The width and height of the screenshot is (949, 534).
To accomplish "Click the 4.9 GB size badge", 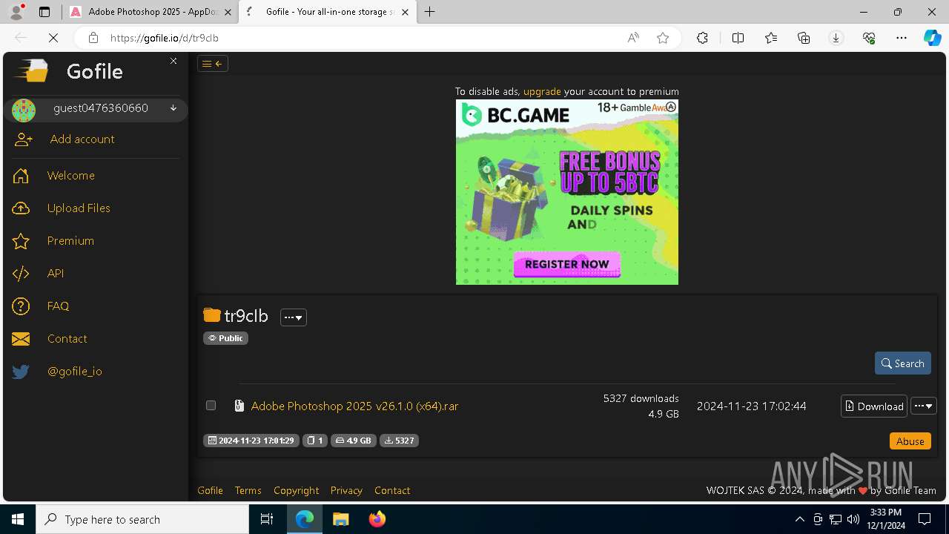I will point(354,441).
